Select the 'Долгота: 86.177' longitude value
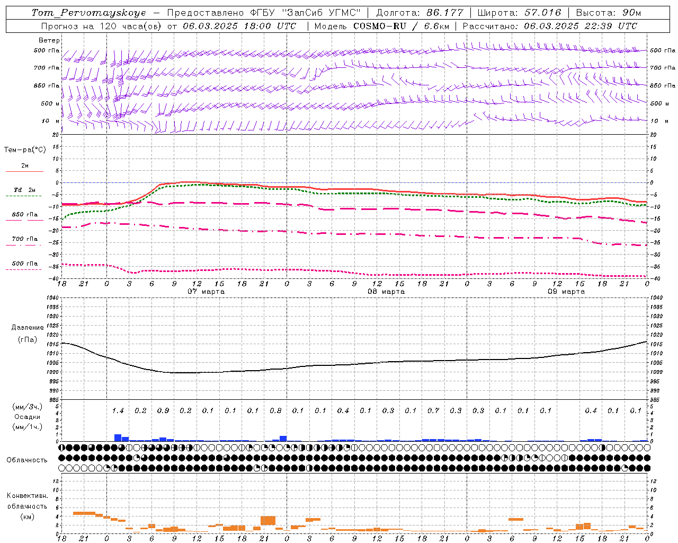 coord(420,13)
